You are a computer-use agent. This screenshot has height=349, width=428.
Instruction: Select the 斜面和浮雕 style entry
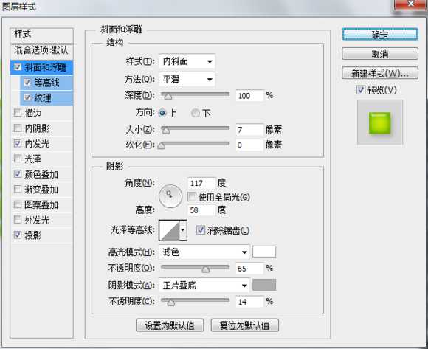pyautogui.click(x=45, y=67)
